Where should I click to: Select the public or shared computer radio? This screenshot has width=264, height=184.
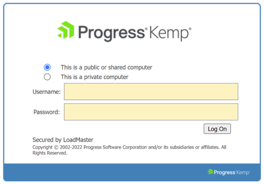pos(47,67)
